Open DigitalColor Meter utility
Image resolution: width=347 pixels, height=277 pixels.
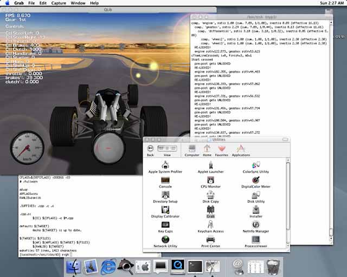[256, 179]
